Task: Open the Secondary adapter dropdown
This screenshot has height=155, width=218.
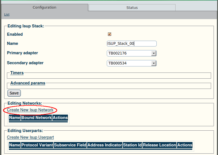Action: (x=132, y=63)
